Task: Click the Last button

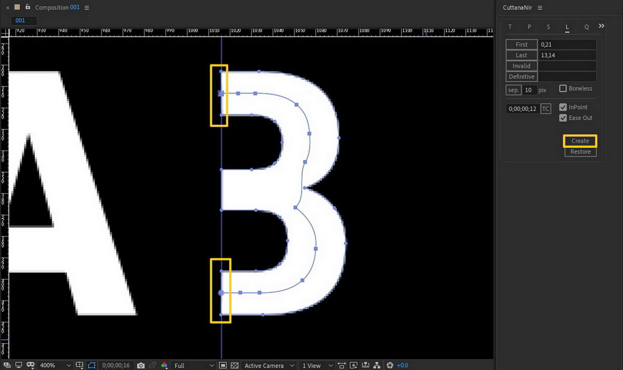Action: [x=522, y=56]
